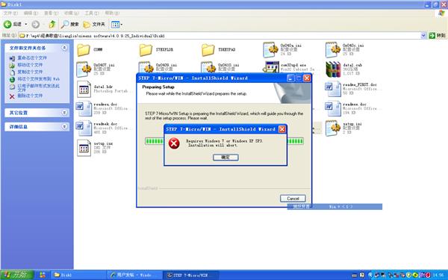Select the Win32 Cabinet self-extractor exe icon
448x280 pixels.
pyautogui.click(x=271, y=67)
